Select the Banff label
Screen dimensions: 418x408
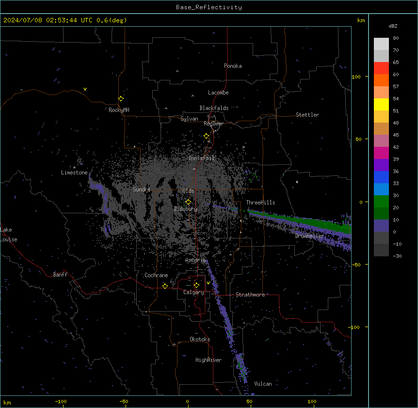pyautogui.click(x=60, y=275)
